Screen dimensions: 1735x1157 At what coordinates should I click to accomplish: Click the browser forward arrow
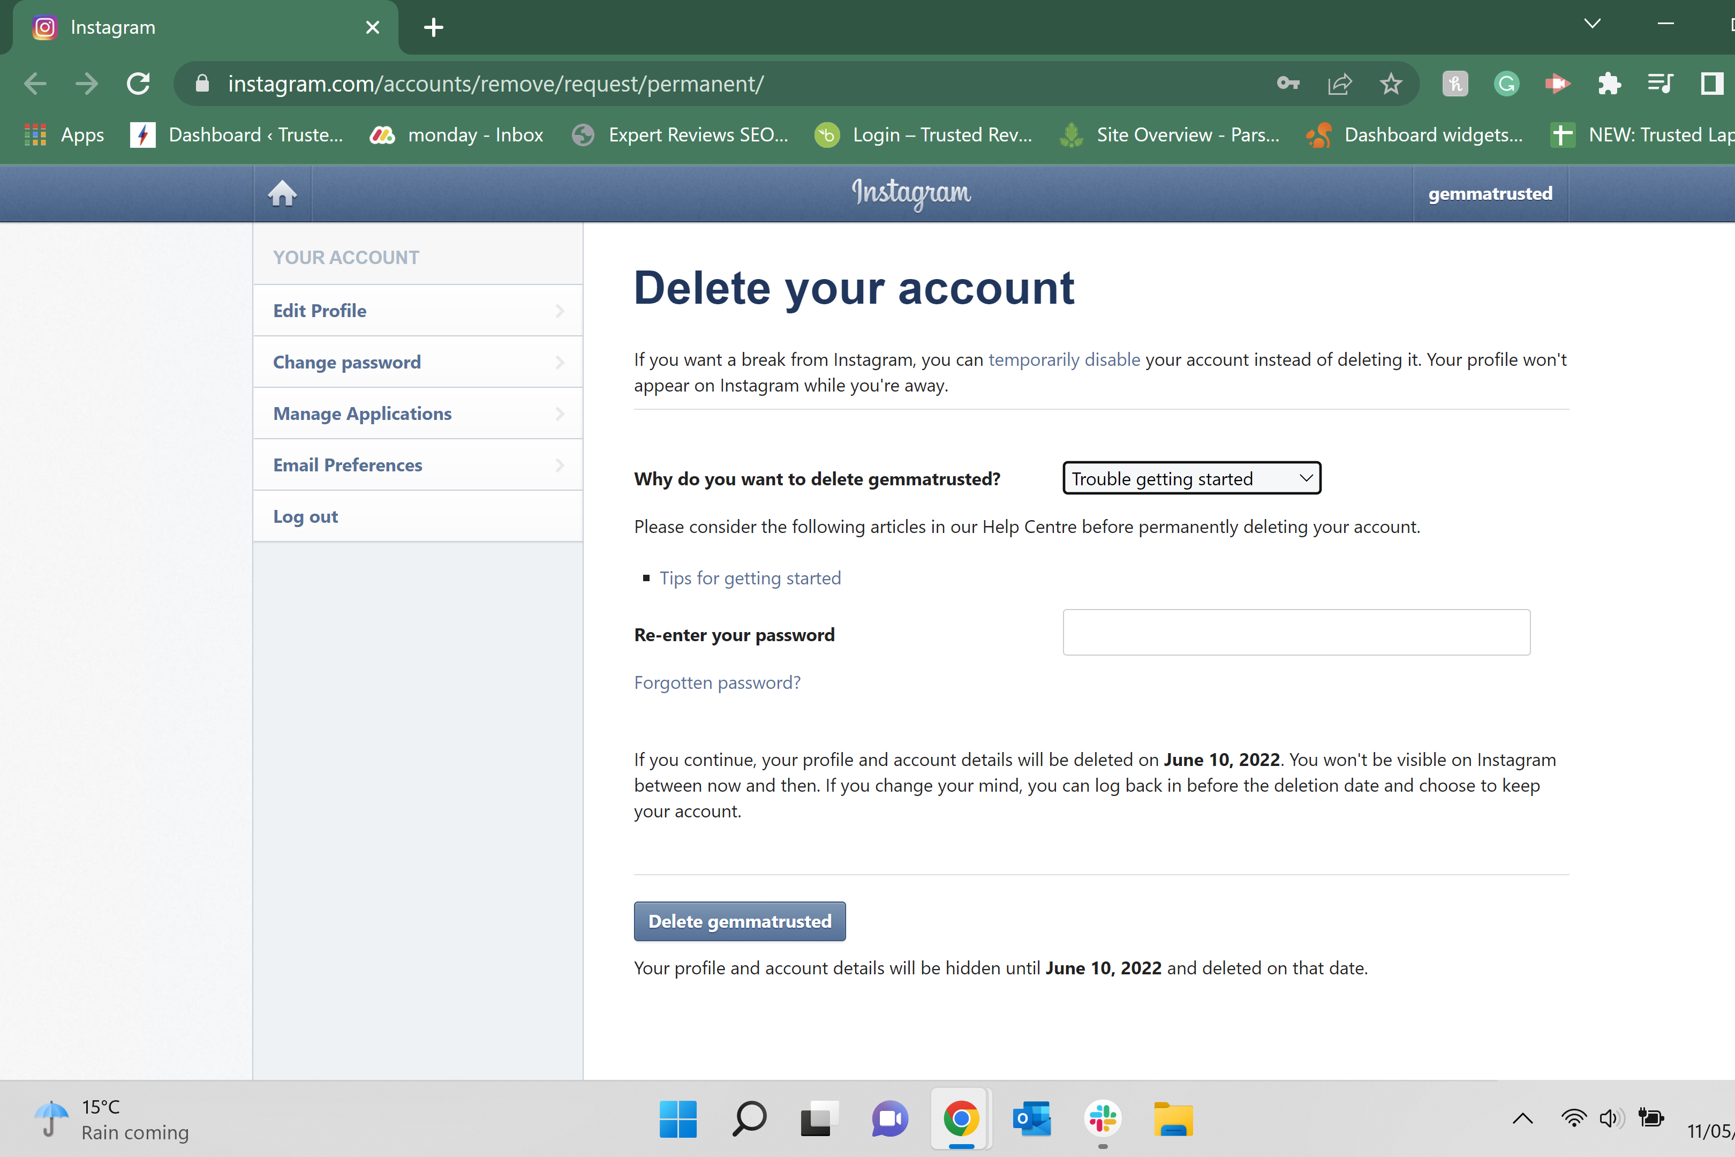tap(87, 84)
